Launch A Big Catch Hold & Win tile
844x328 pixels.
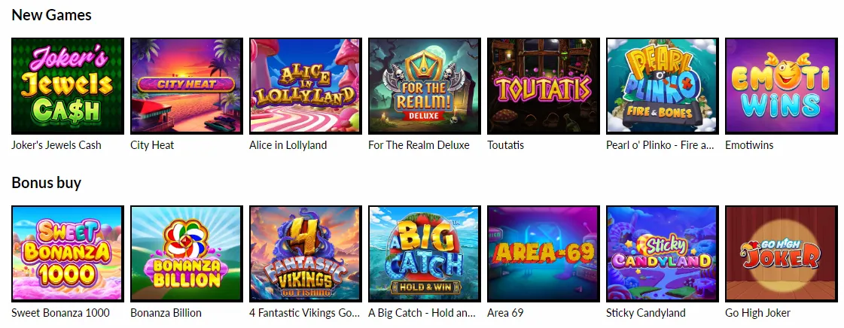pyautogui.click(x=425, y=254)
